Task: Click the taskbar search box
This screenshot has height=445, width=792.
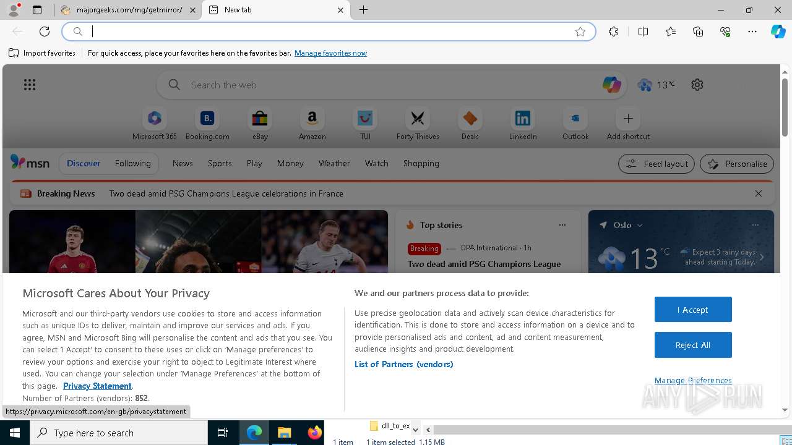Action: pyautogui.click(x=119, y=433)
